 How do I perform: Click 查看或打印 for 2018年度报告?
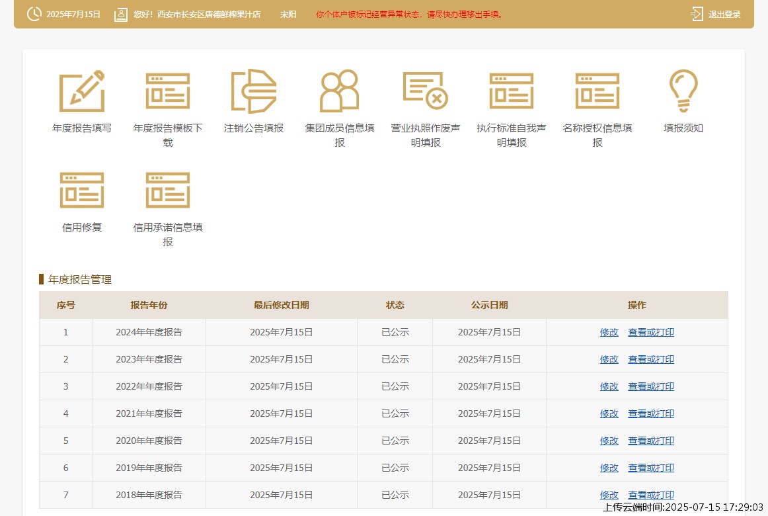651,495
